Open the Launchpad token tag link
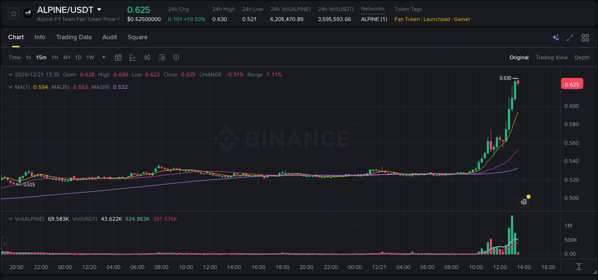Image resolution: width=598 pixels, height=280 pixels. click(x=437, y=19)
